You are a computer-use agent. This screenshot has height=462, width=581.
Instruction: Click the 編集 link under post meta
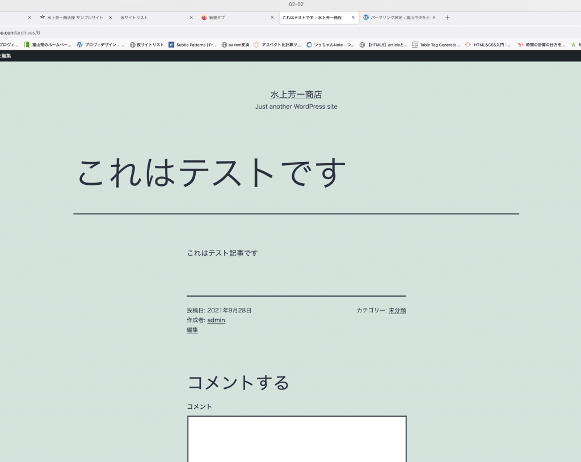click(x=192, y=330)
